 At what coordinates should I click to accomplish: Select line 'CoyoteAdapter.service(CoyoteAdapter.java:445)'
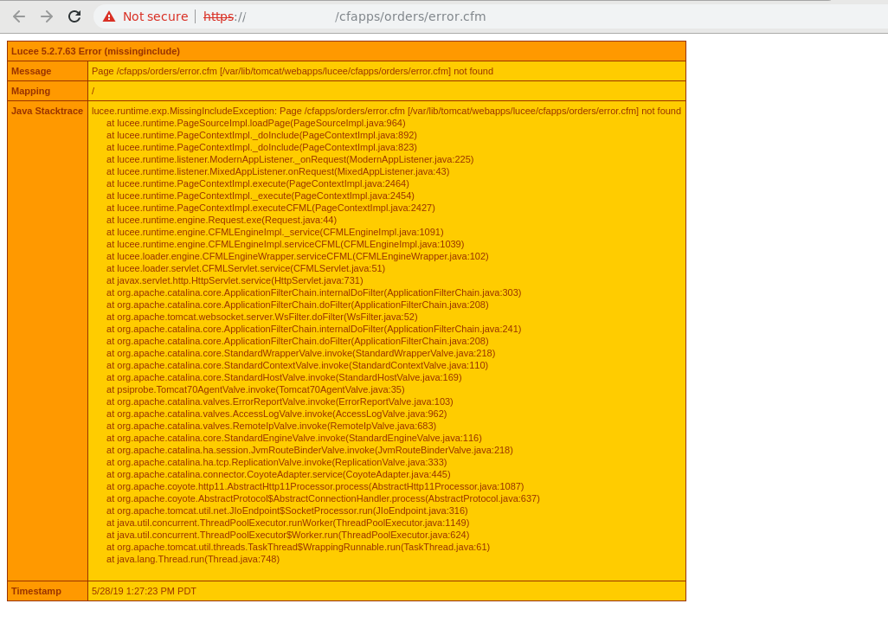pos(279,474)
